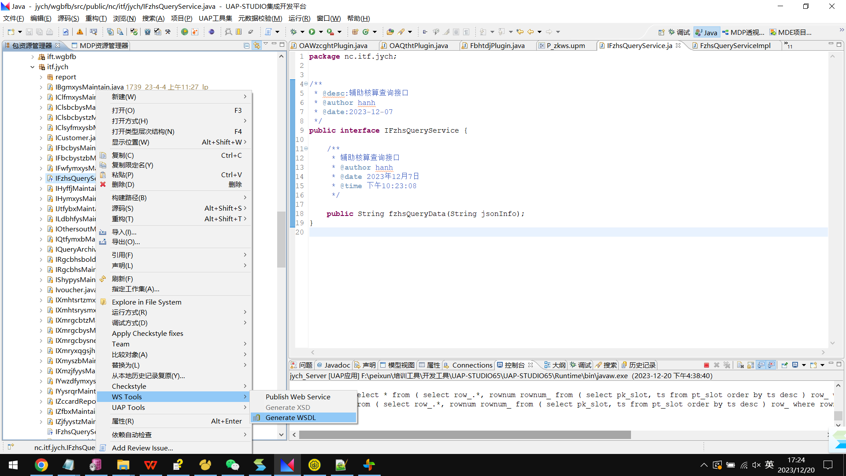Screen dimensions: 846x476
Task: Click the Search flashlight toolbar icon
Action: 401,32
